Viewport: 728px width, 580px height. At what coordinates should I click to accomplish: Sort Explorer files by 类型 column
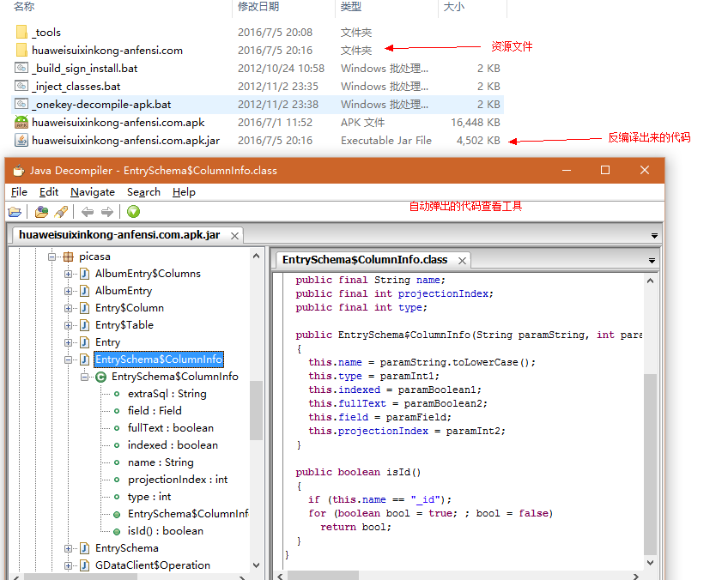pos(351,7)
